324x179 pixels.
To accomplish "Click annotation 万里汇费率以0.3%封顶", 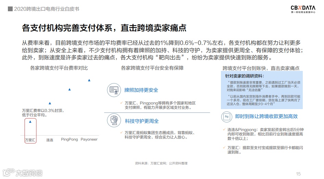I will pyautogui.click(x=43, y=113).
